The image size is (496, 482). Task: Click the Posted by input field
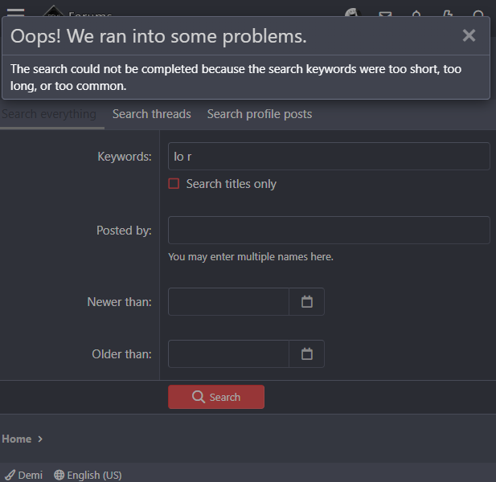pyautogui.click(x=329, y=230)
